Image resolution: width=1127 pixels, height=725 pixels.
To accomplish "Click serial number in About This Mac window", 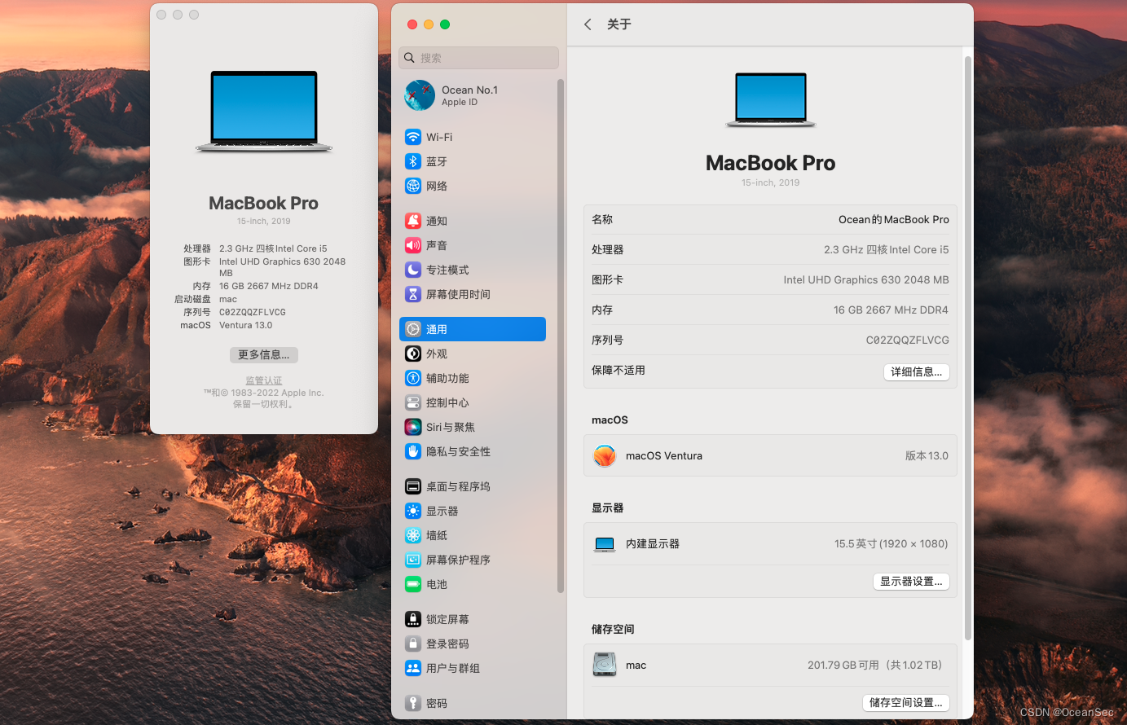I will (x=253, y=312).
